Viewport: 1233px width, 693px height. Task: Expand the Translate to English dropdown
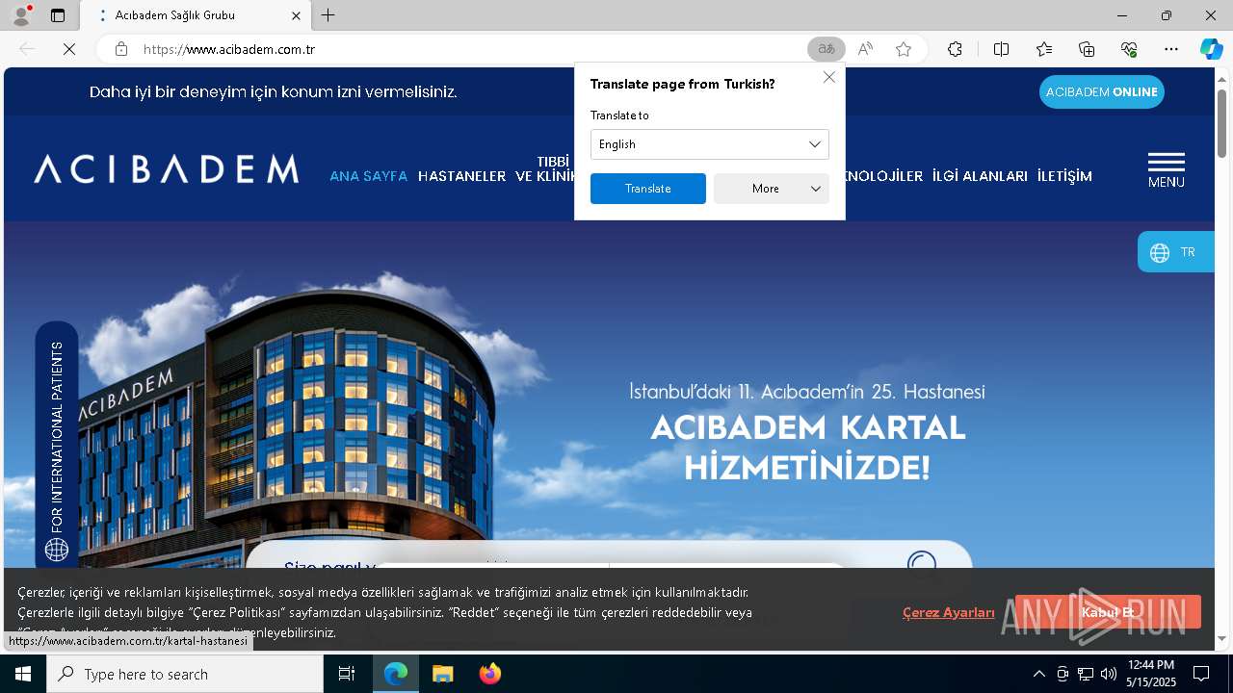(x=709, y=144)
